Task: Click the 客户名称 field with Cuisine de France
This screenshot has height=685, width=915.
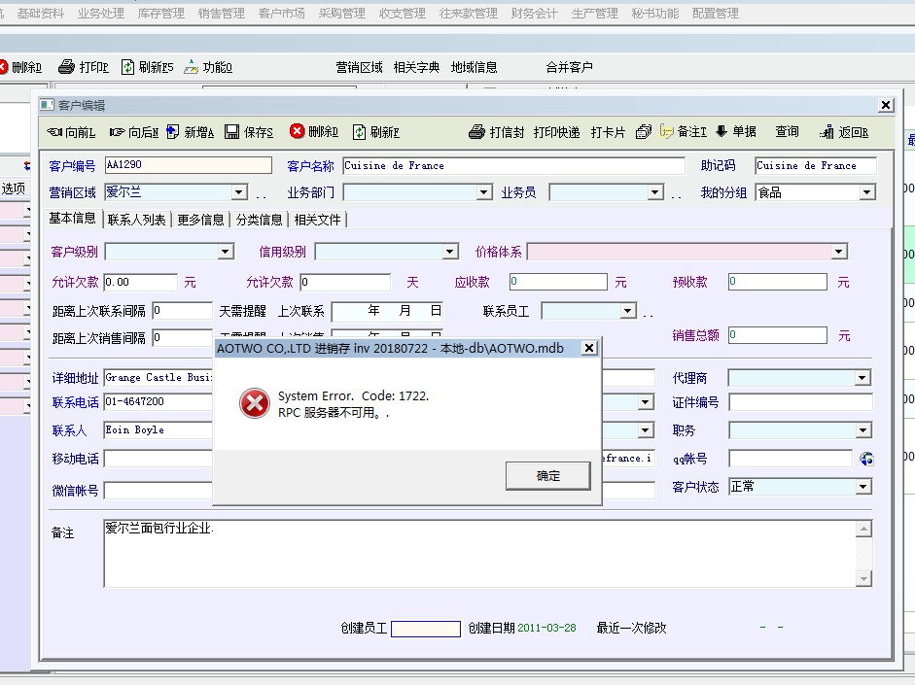Action: (x=513, y=166)
